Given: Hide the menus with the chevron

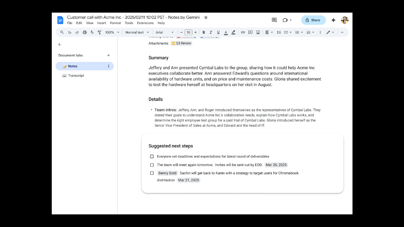Looking at the screenshot, I should (342, 32).
